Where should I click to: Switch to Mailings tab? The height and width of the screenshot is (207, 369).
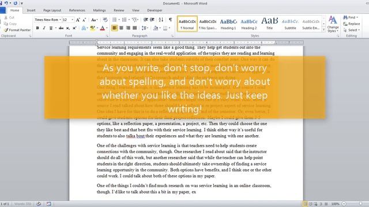[99, 10]
